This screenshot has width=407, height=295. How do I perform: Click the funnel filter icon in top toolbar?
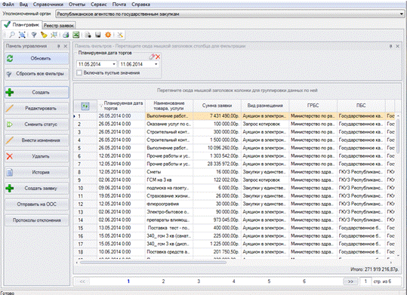tap(34, 35)
